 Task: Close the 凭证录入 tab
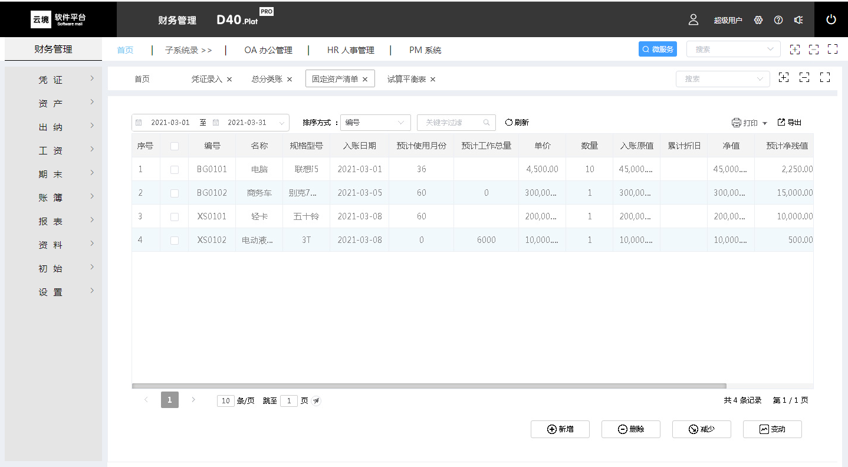[x=229, y=79]
